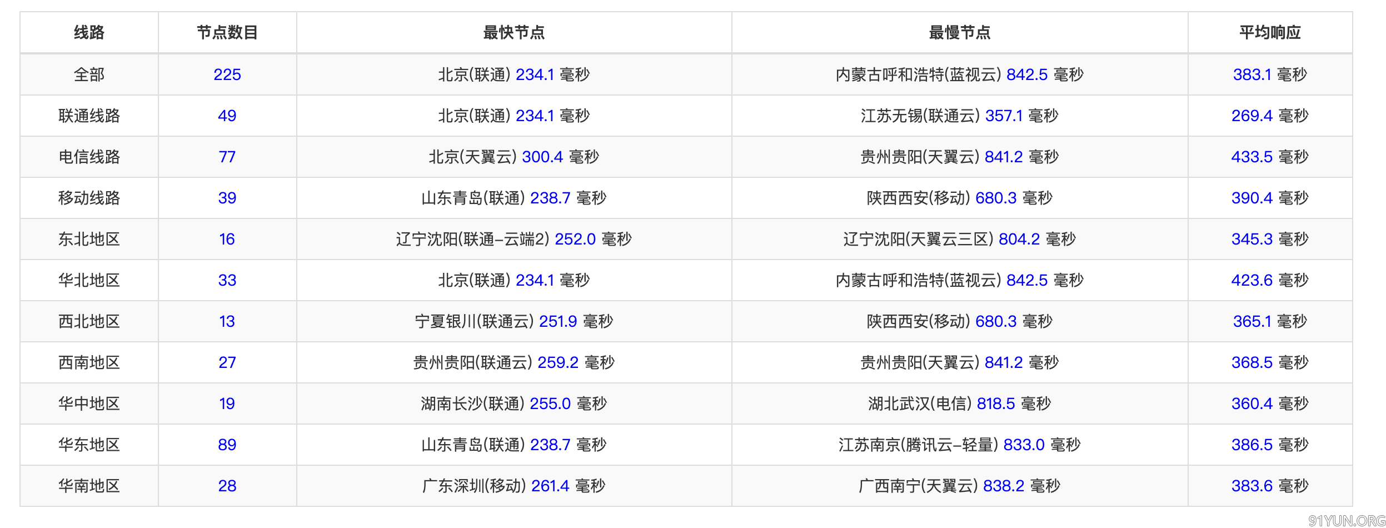
Task: Click node count 16 for 东北地区
Action: pyautogui.click(x=227, y=239)
